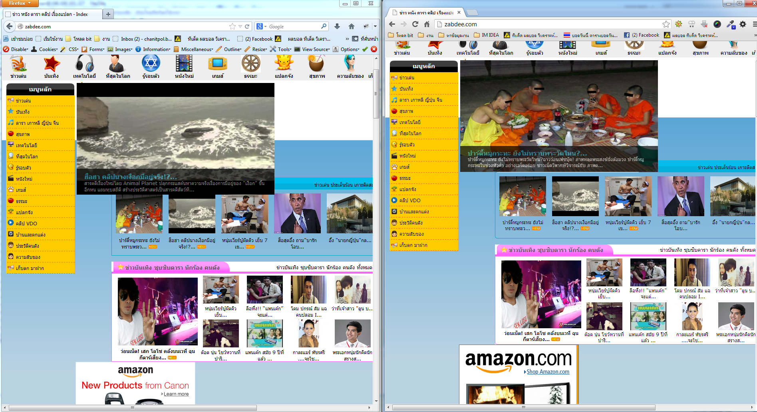Open a new Firefox tab with plus
This screenshot has height=412, width=757.
(108, 14)
